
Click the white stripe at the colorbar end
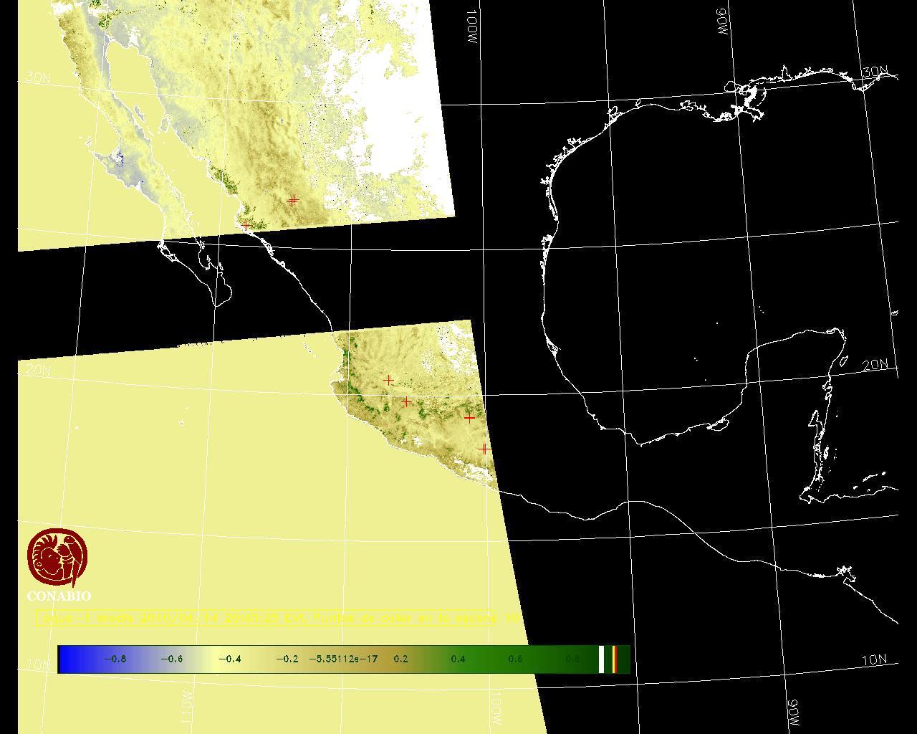pyautogui.click(x=602, y=659)
